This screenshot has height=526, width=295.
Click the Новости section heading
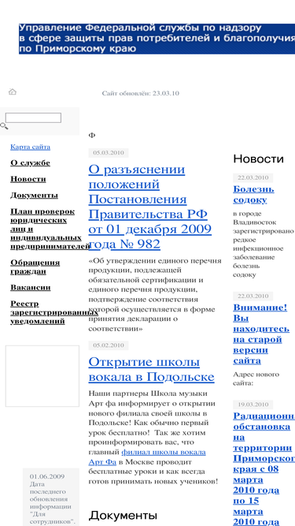coord(258,159)
